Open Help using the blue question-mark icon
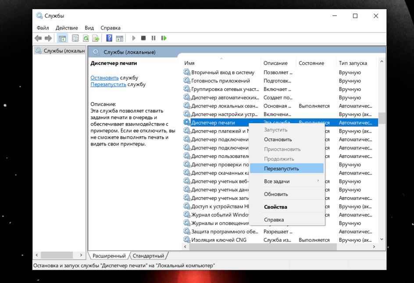The image size is (414, 283). coord(109,38)
